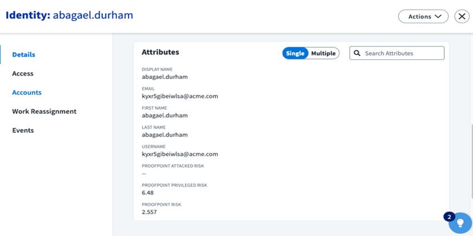Select the Details tab in the sidebar
Viewport: 473px width, 236px height.
(x=23, y=55)
